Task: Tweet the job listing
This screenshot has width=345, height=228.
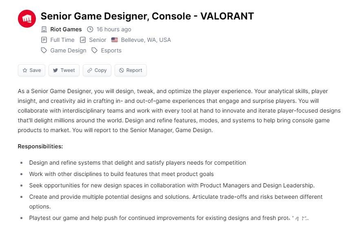Action: pyautogui.click(x=64, y=70)
